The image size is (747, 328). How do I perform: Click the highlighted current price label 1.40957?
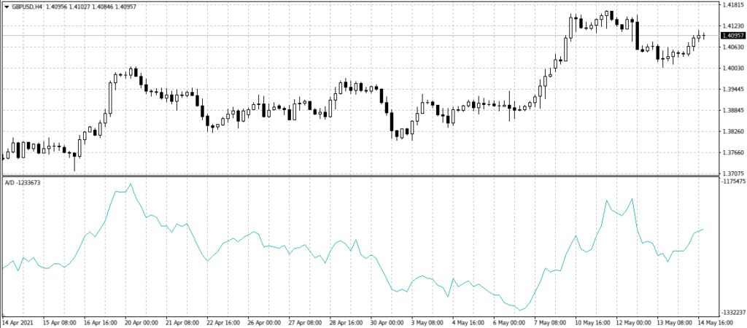[732, 35]
